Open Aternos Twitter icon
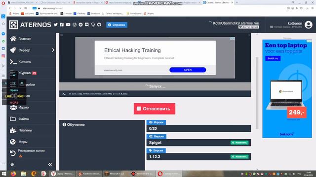This screenshot has width=316, height=177. point(56,25)
